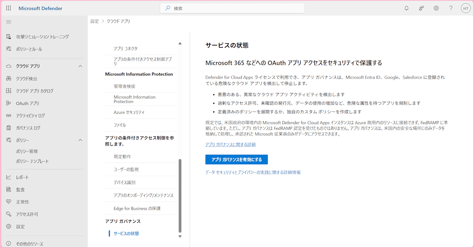Click アプリ ガバナンスを有効にする button
474x248 pixels.
[x=237, y=159]
